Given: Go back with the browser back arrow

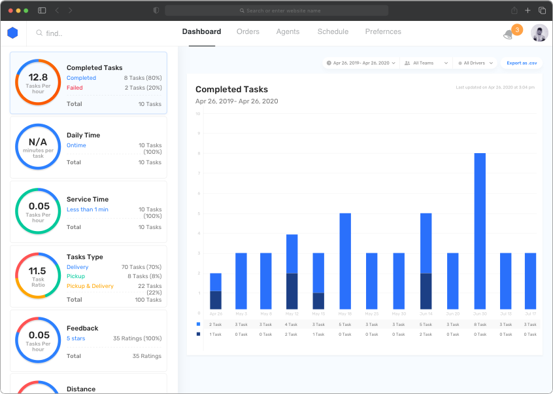Looking at the screenshot, I should click(x=57, y=10).
